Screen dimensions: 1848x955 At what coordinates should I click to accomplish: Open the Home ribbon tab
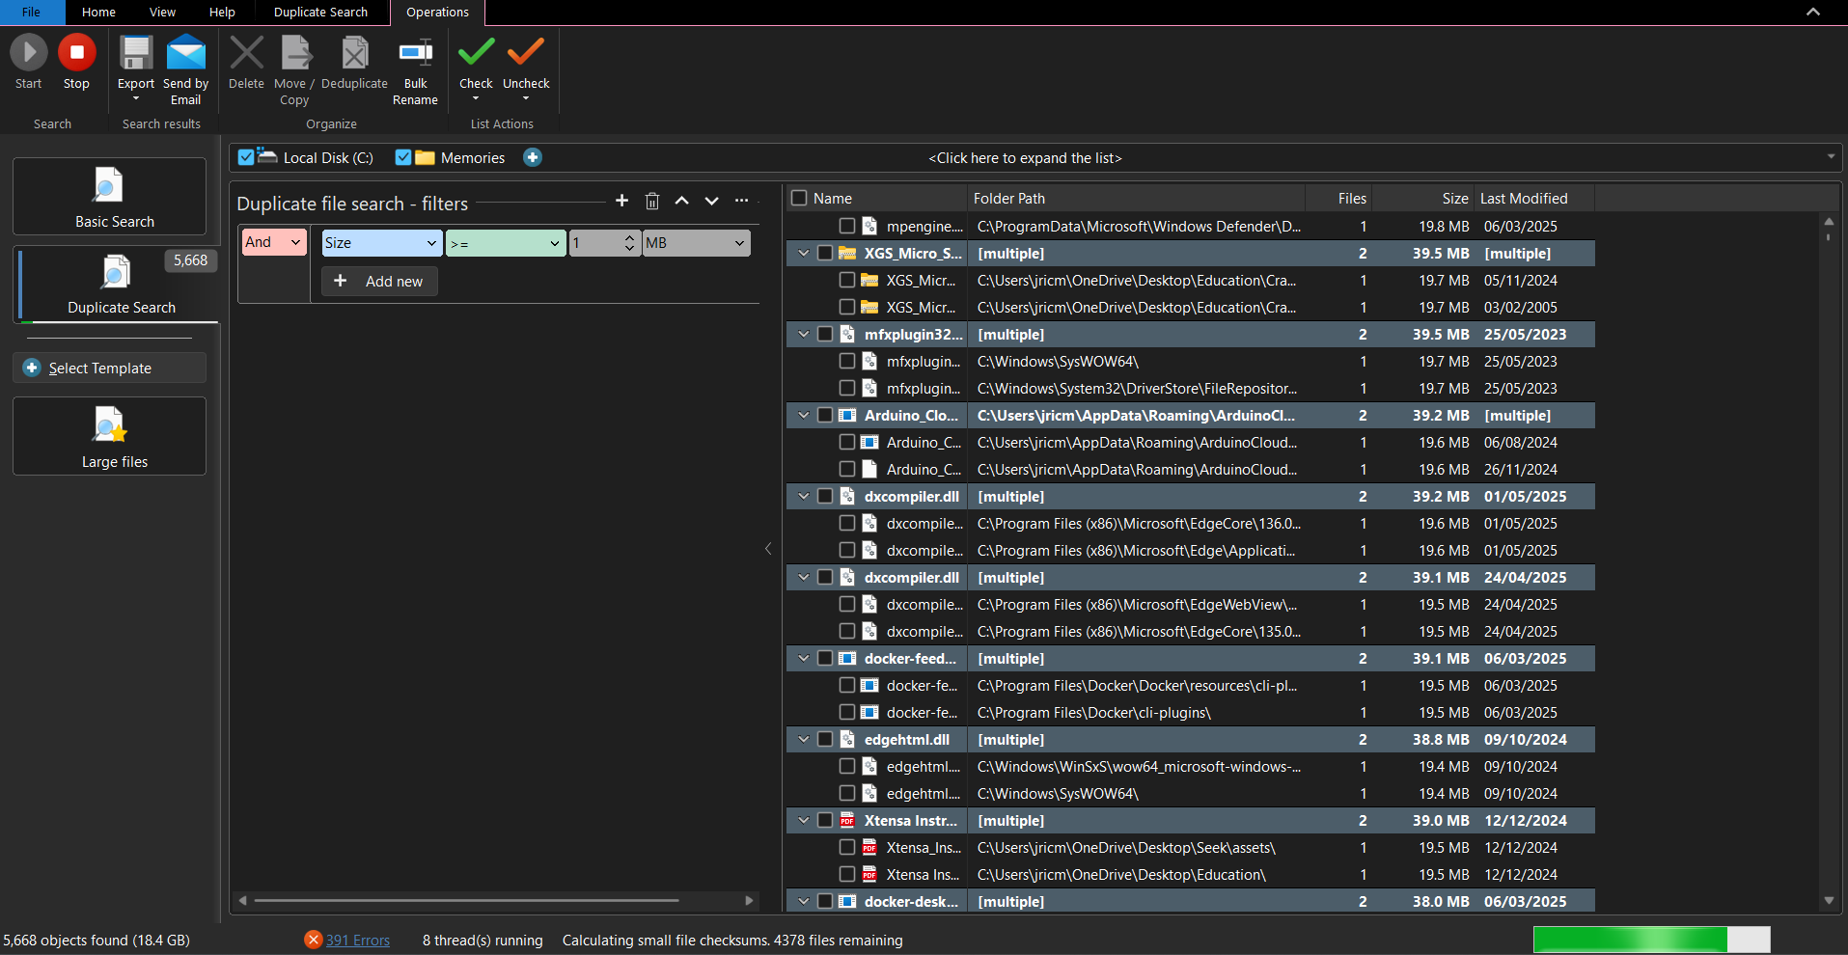(x=98, y=13)
